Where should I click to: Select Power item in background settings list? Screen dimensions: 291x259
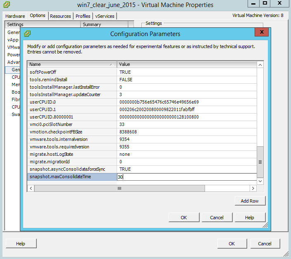(x=13, y=55)
